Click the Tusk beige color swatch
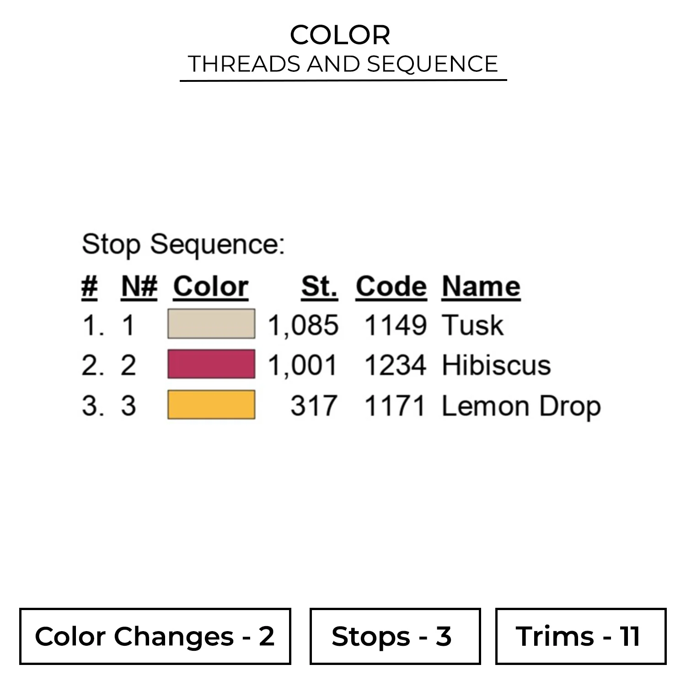 point(211,324)
